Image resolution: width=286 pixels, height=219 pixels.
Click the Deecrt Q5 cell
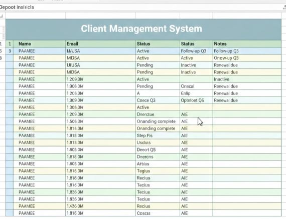(x=158, y=150)
